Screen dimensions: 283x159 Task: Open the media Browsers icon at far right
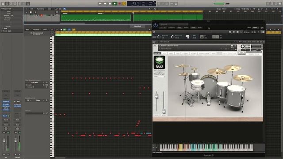click(x=280, y=4)
